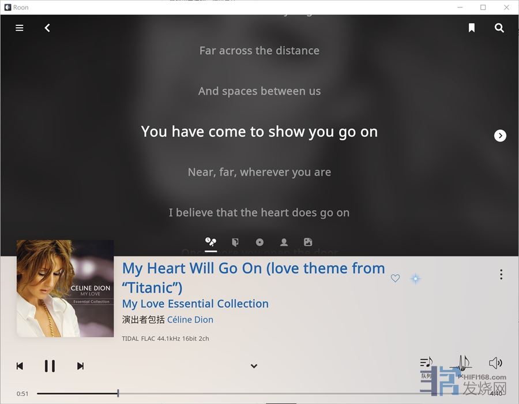519x404 pixels.
Task: Open the Céline Dion artist link
Action: pos(190,320)
